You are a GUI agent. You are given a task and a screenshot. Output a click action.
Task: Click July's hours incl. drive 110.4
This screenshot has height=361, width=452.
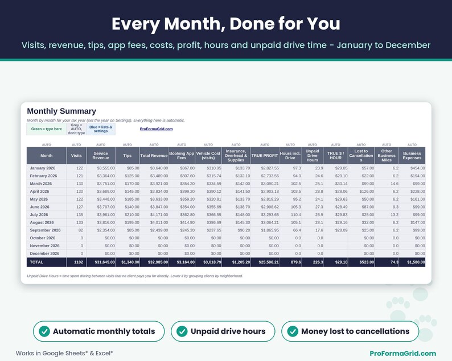(x=290, y=215)
